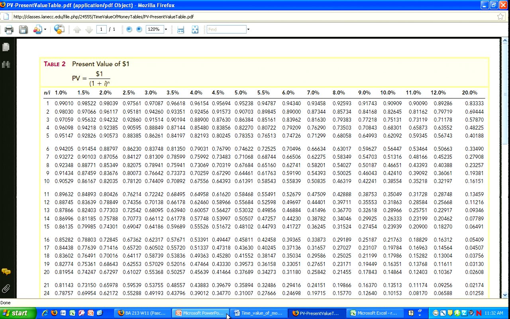Save a copy using the floppy disk icon

(23, 30)
